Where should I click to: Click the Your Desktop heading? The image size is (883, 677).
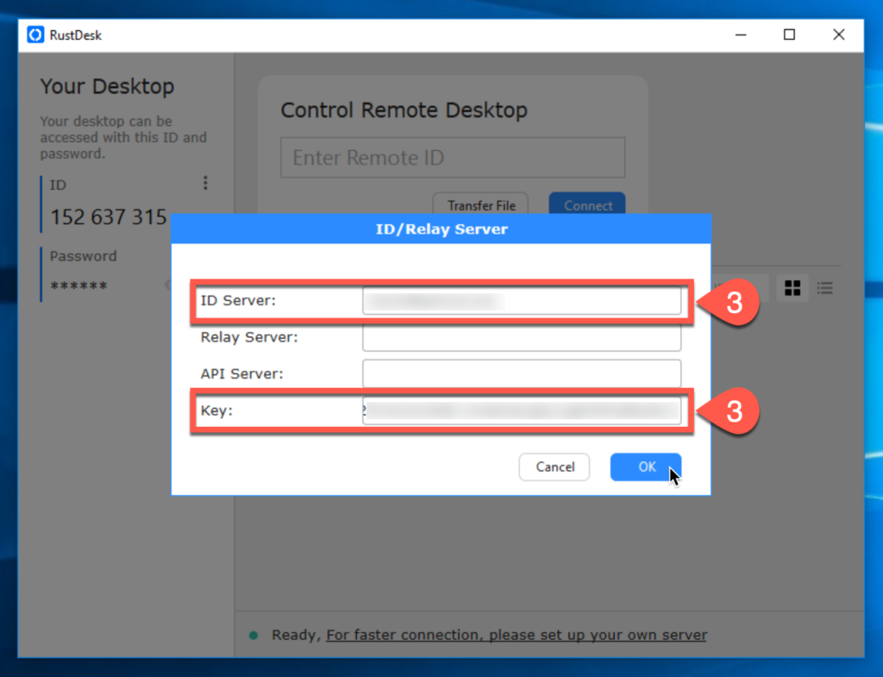[x=107, y=86]
